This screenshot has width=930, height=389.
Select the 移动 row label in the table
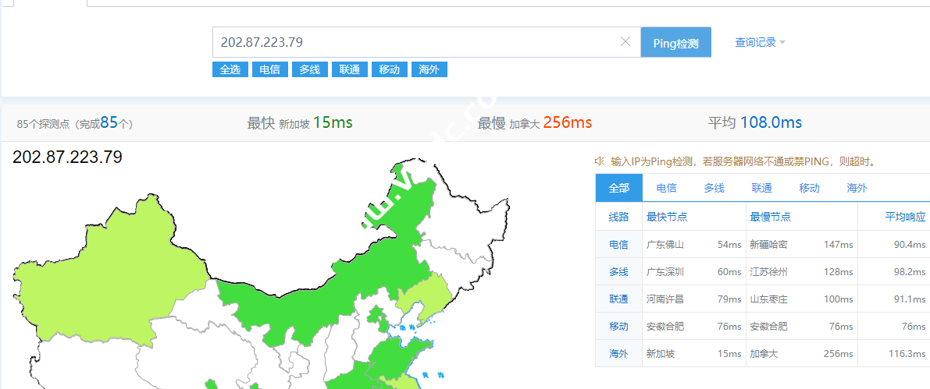618,326
